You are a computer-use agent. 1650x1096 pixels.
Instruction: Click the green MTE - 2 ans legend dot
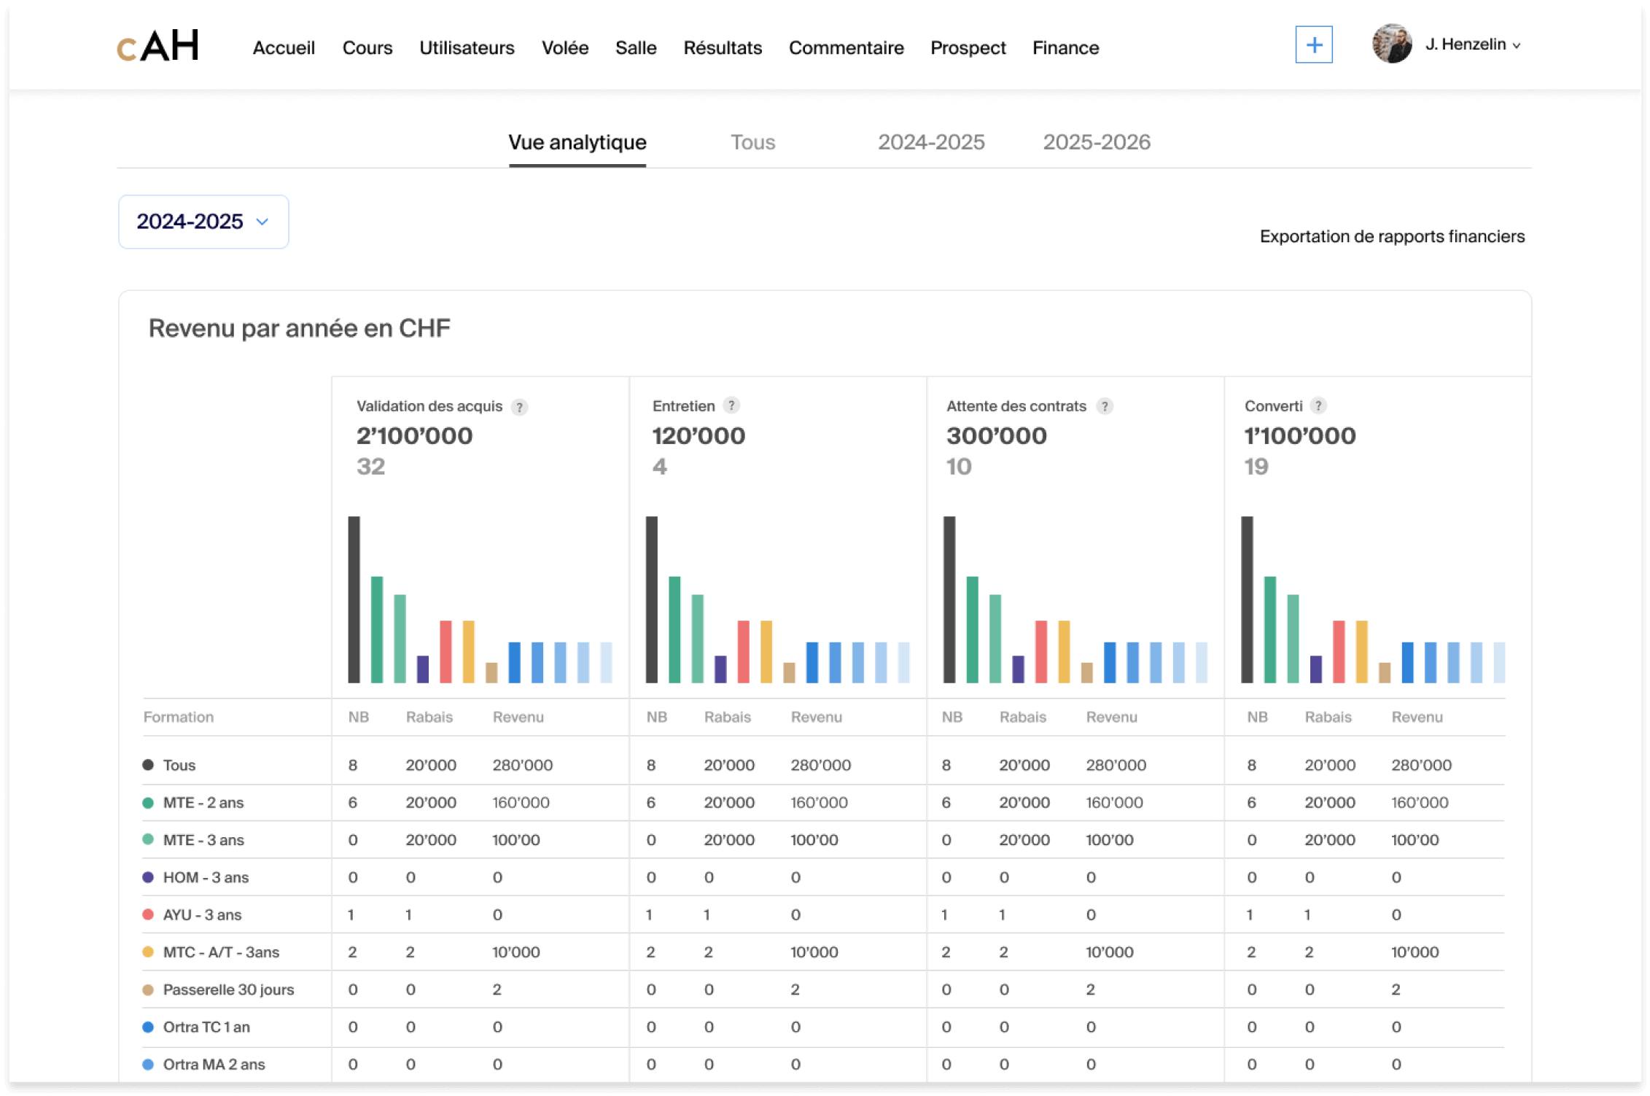click(x=148, y=803)
